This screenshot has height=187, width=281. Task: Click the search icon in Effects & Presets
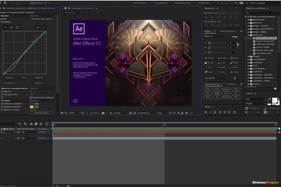pos(248,13)
